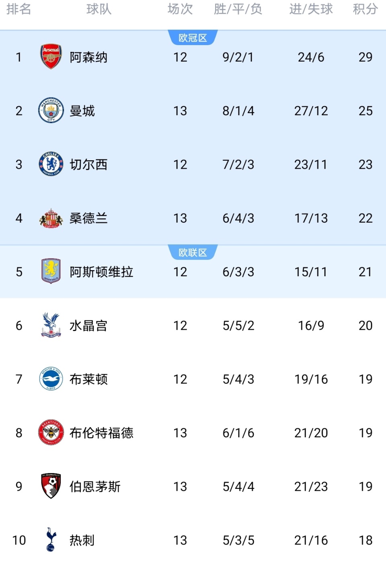Click the Aston Villa badge
Screen dimensions: 386x569
51,271
